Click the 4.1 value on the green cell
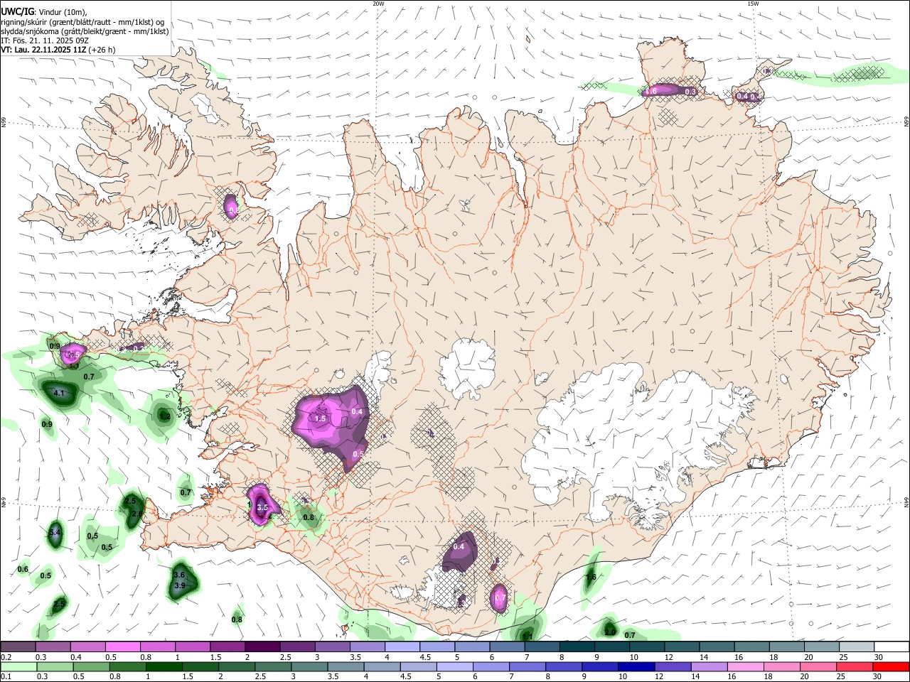This screenshot has height=682, width=910. click(x=60, y=393)
